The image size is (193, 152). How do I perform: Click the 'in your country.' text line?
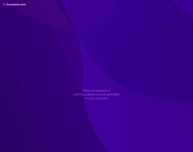click(x=96, y=98)
